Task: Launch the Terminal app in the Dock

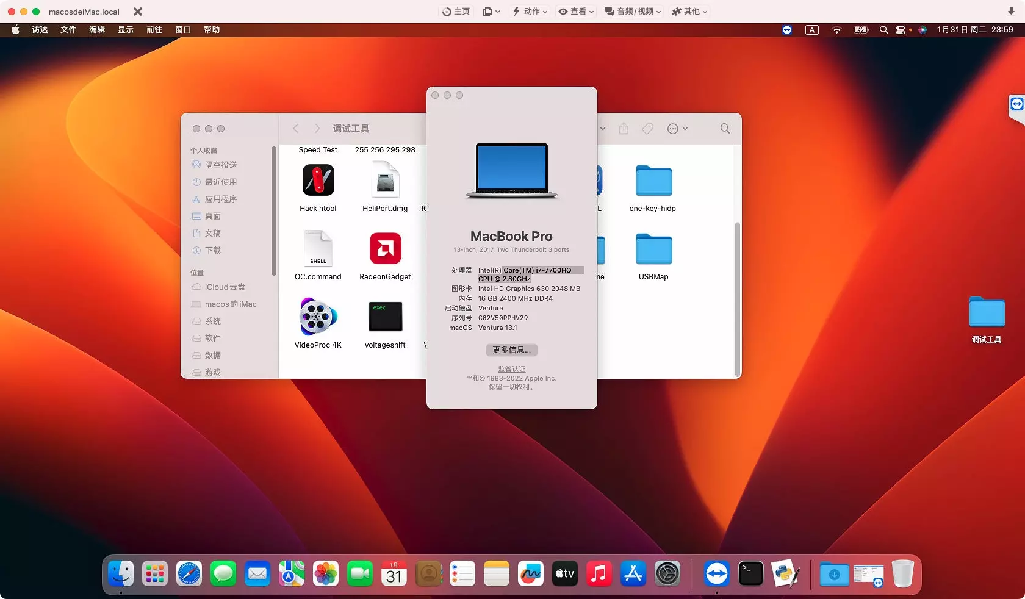Action: [x=750, y=573]
